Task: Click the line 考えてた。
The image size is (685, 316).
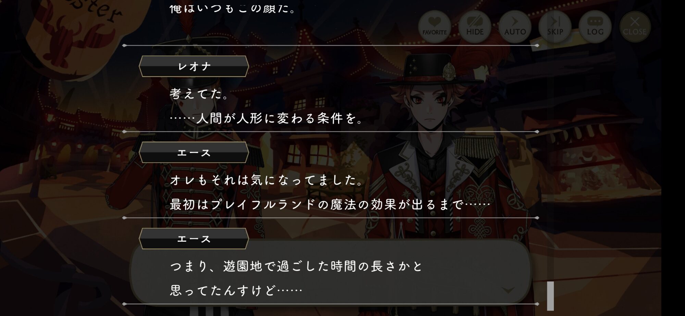Action: click(x=199, y=94)
